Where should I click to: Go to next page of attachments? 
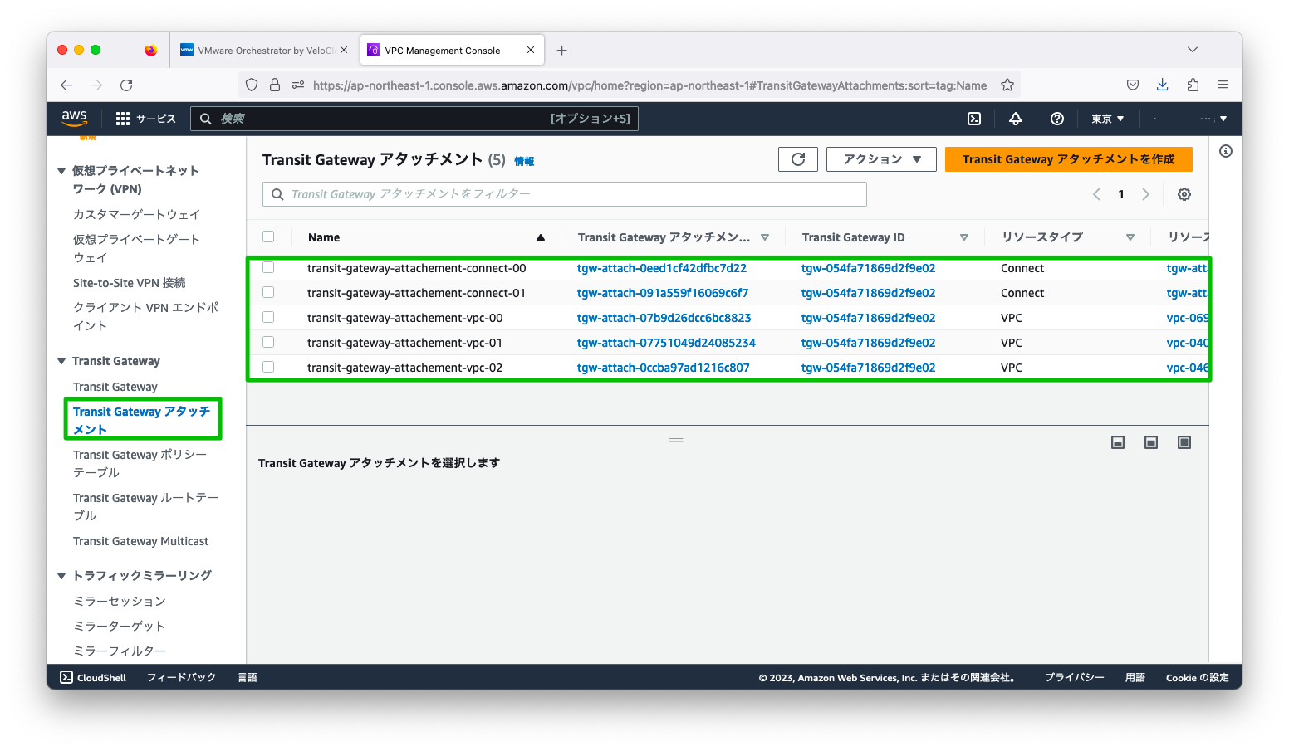click(x=1146, y=194)
